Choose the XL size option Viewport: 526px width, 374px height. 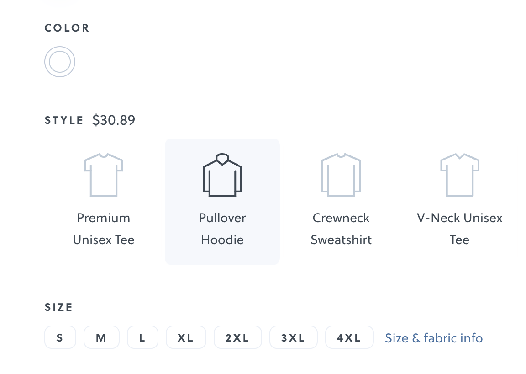186,338
